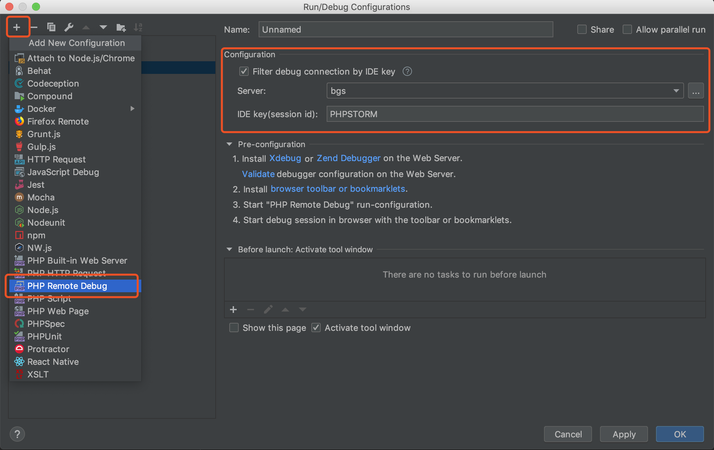Select PHP Remote Debug from the list

[x=67, y=286]
